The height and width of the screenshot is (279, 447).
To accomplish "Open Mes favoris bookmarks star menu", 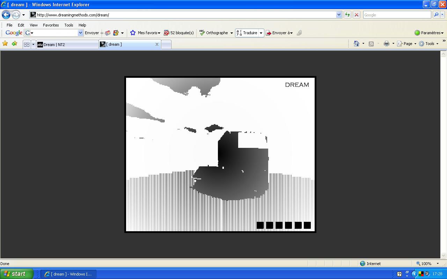I will 145,33.
